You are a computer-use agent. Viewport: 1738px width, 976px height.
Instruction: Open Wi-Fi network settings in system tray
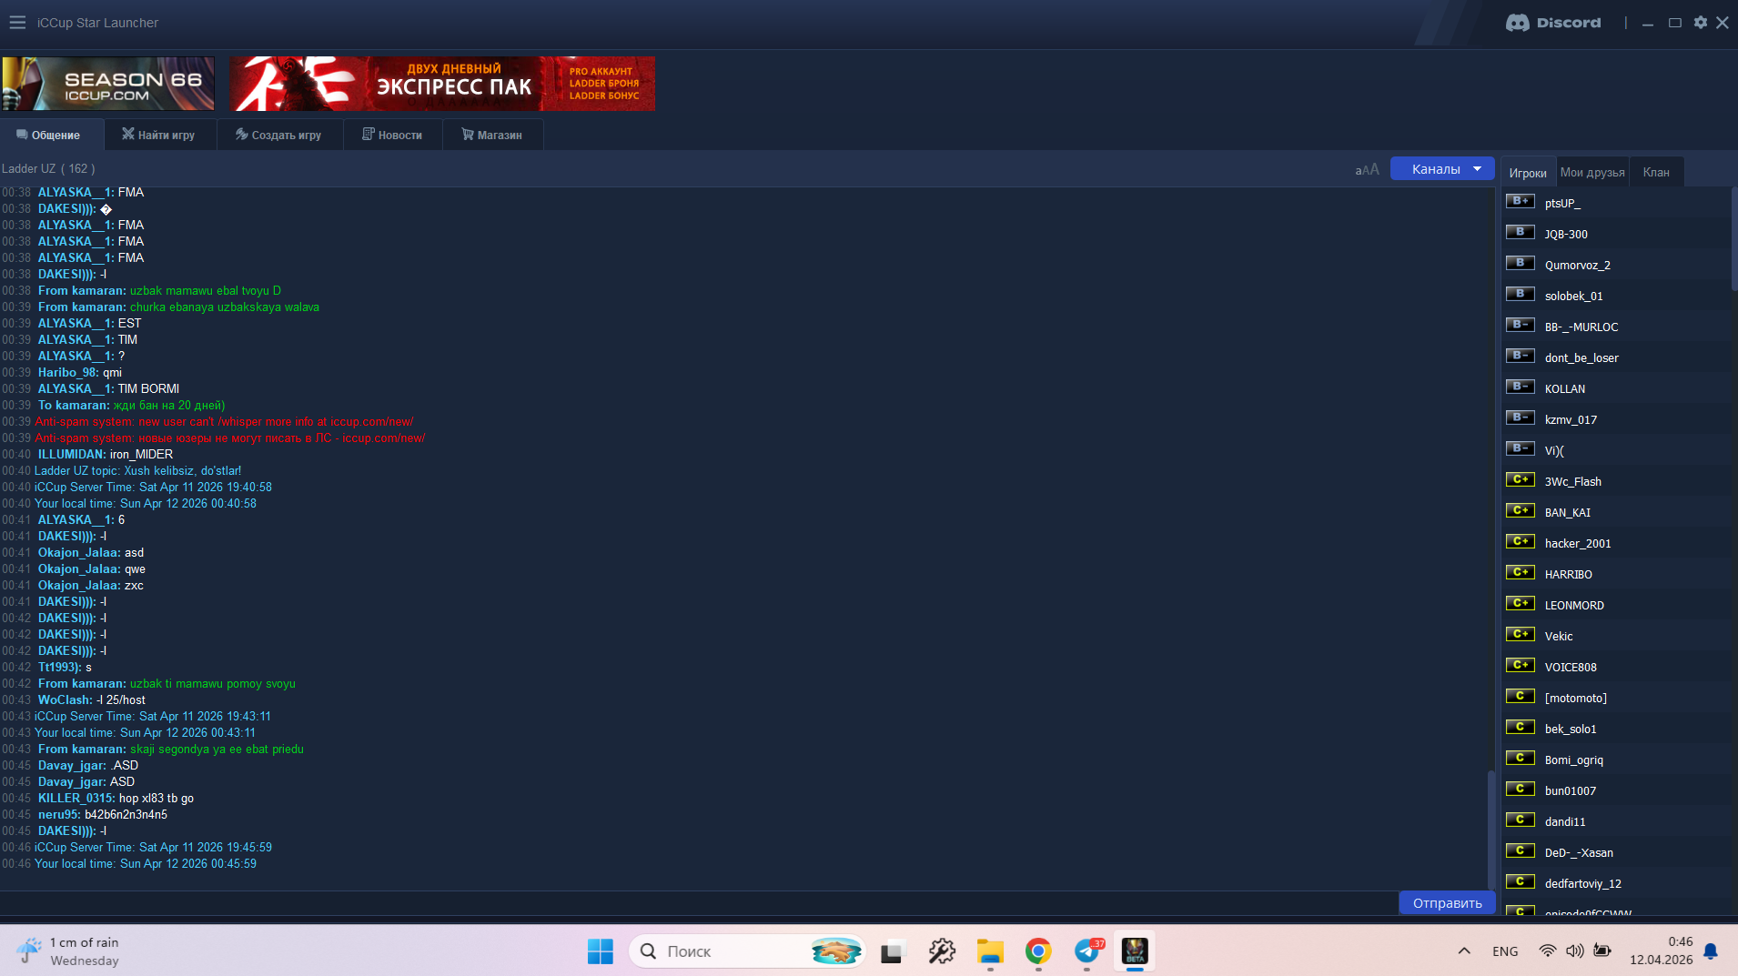click(x=1547, y=951)
